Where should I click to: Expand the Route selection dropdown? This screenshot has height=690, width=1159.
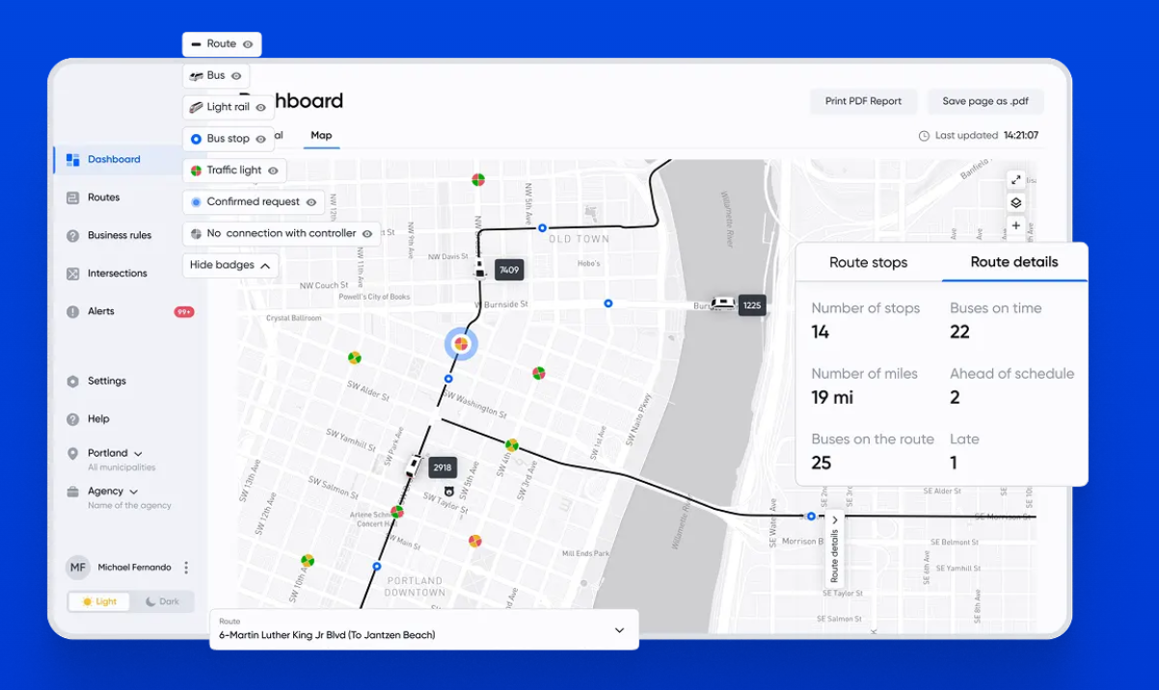(x=619, y=630)
